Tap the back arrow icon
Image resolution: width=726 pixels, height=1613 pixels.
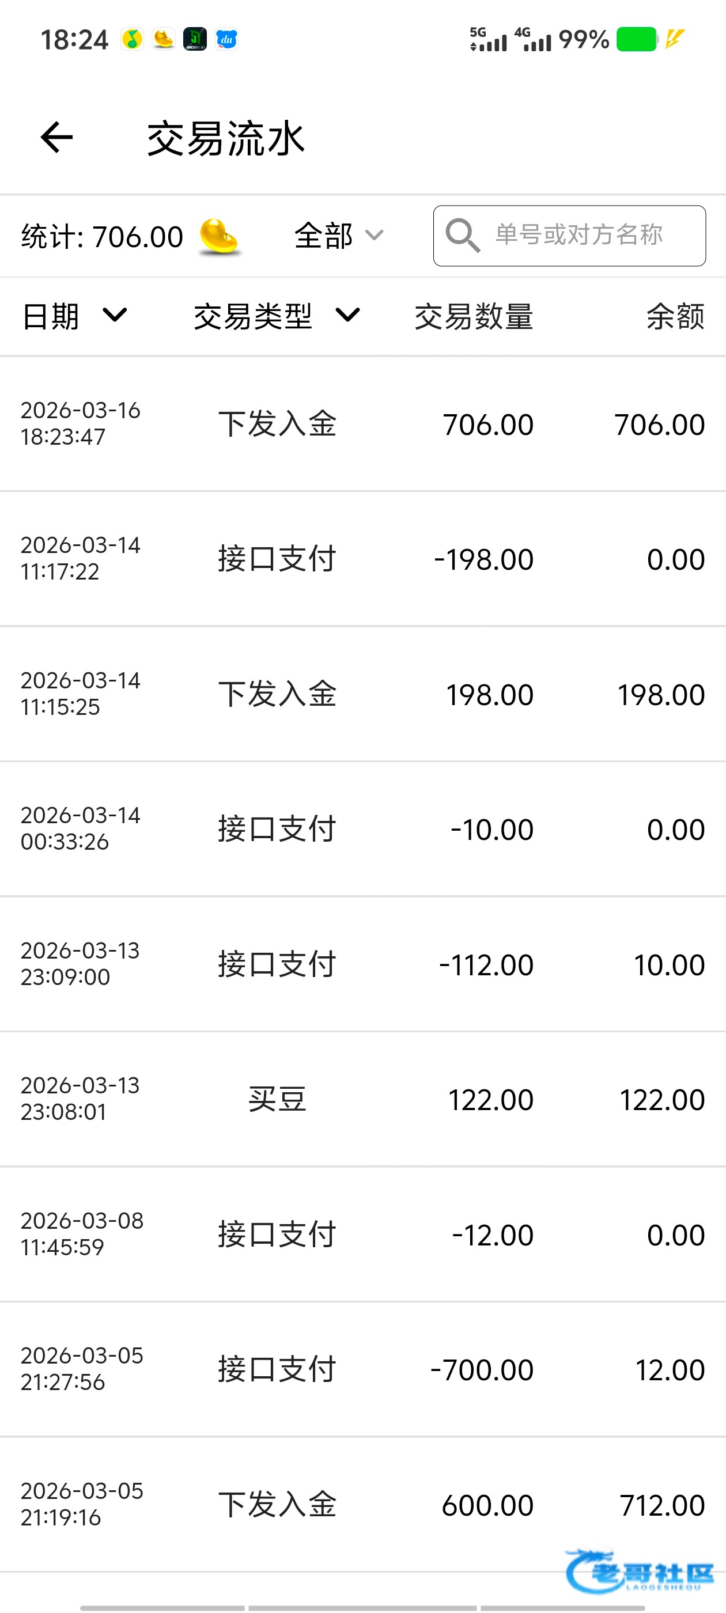[56, 137]
